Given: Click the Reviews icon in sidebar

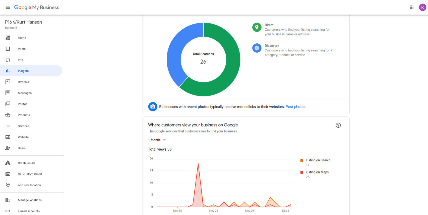Looking at the screenshot, I should point(8,82).
